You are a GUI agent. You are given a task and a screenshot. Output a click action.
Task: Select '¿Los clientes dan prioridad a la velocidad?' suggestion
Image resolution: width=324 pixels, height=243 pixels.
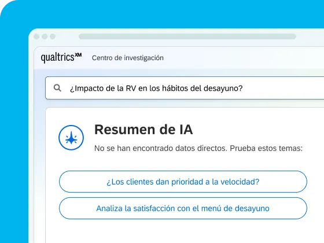[x=183, y=182]
